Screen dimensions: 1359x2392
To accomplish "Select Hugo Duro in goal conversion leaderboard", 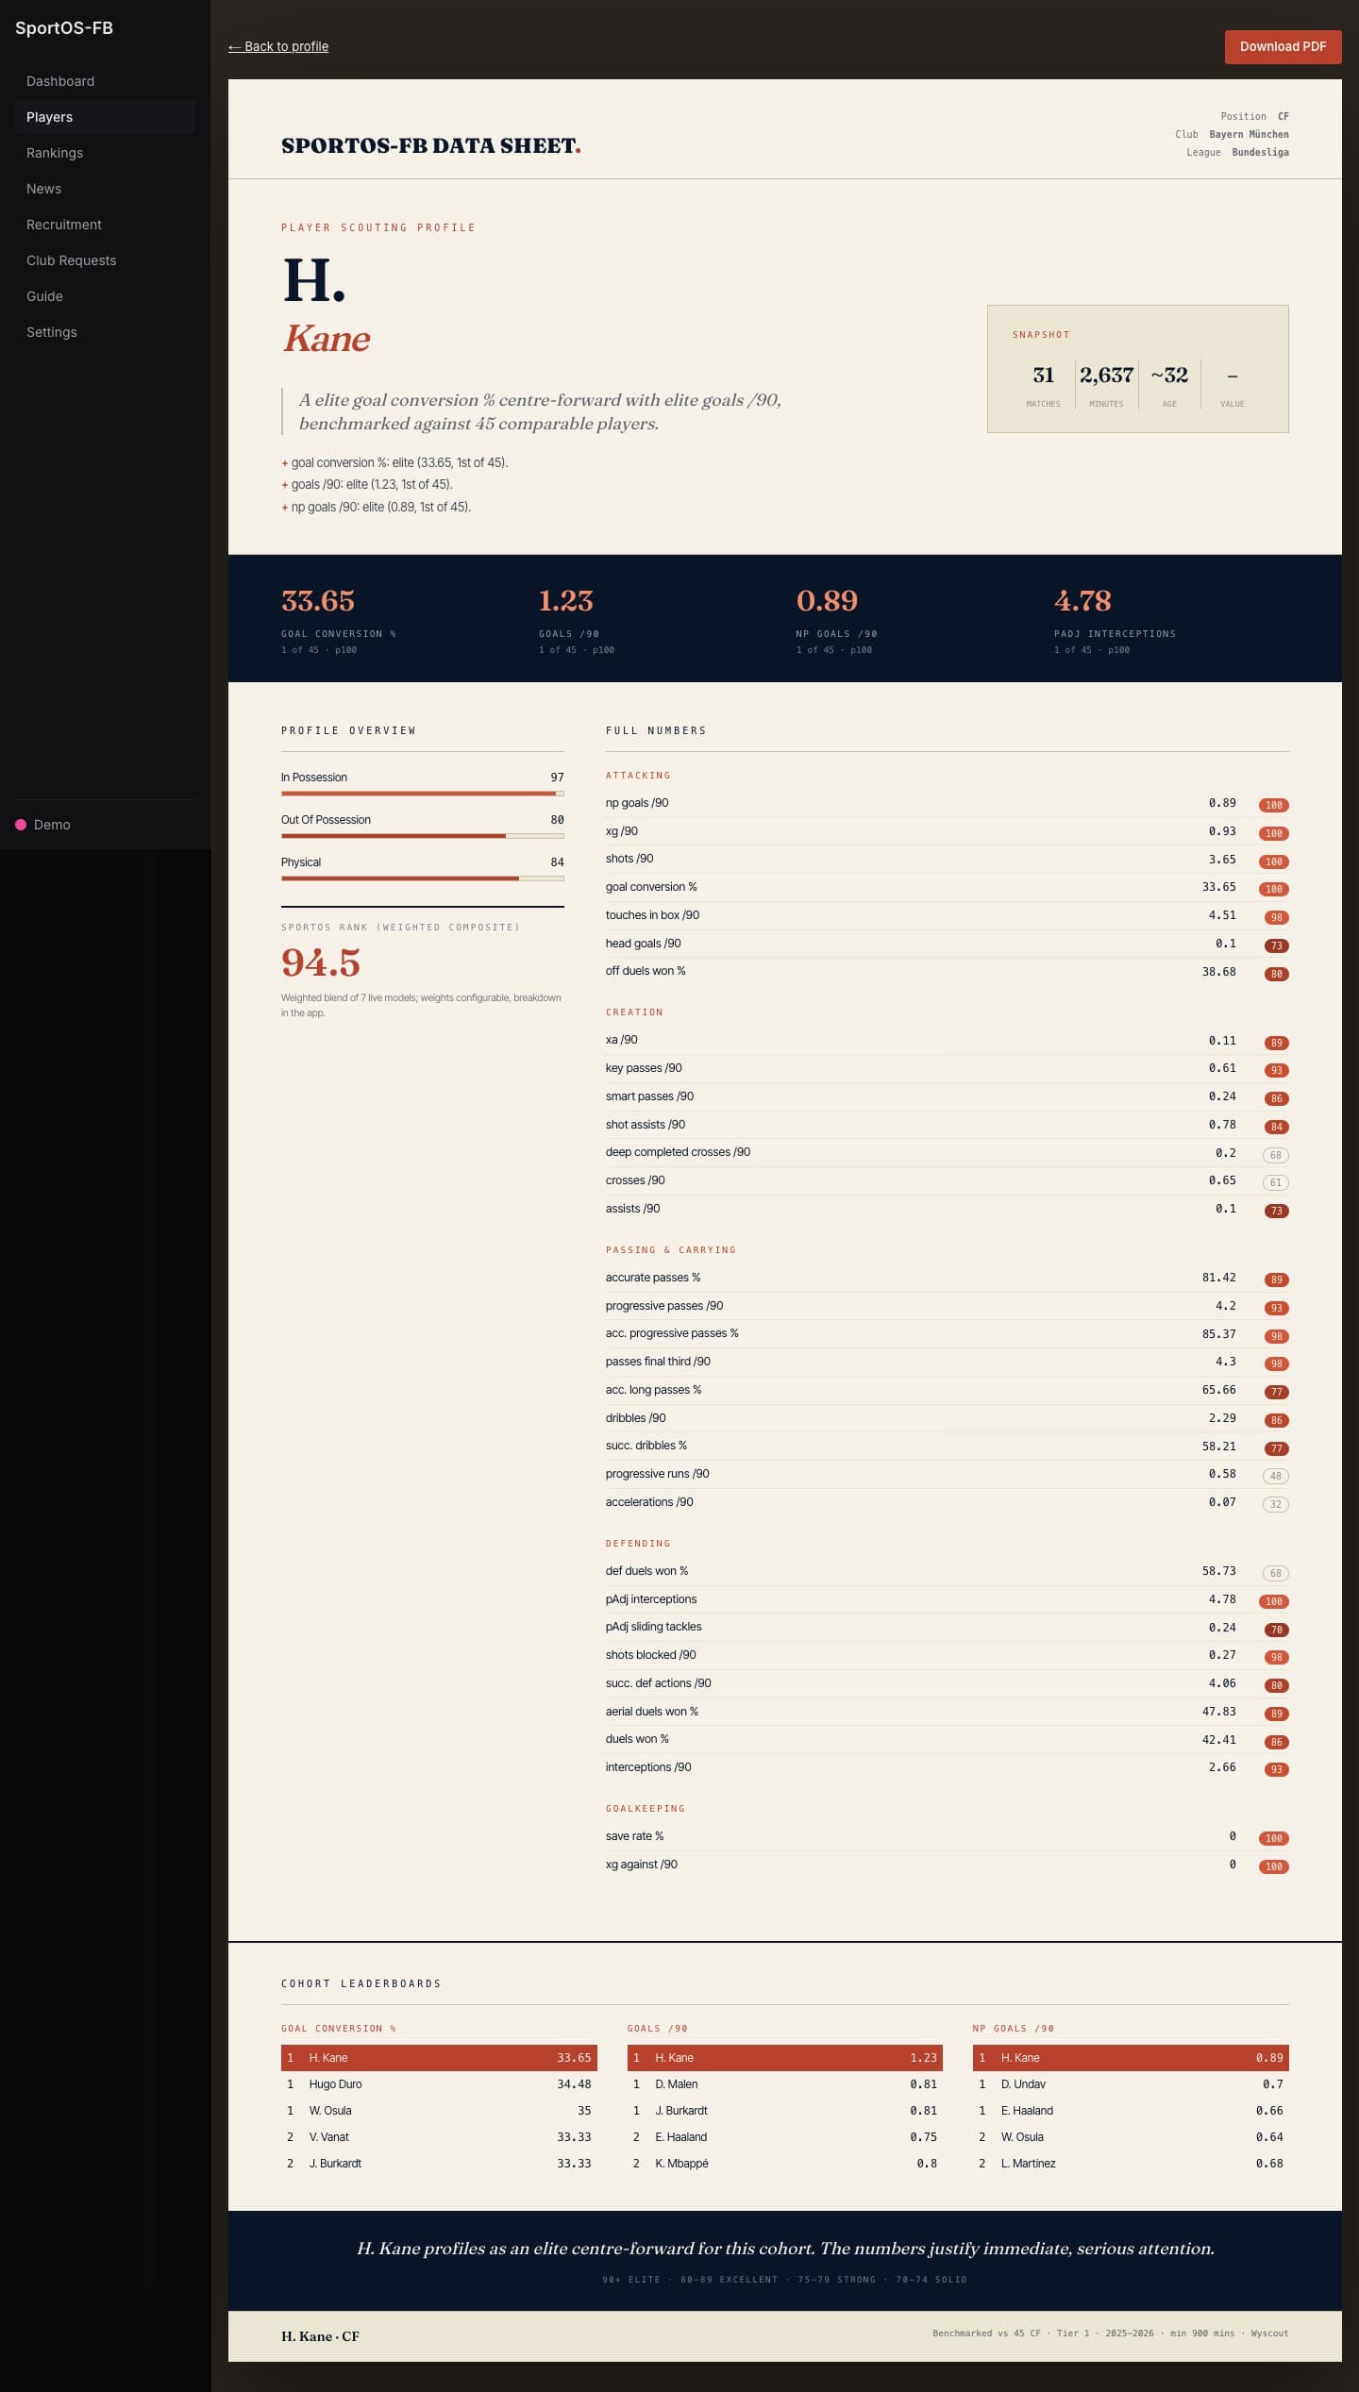I will (439, 2084).
